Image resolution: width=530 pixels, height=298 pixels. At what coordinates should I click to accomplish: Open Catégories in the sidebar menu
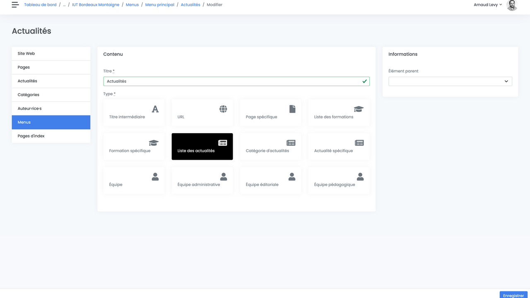click(x=51, y=95)
